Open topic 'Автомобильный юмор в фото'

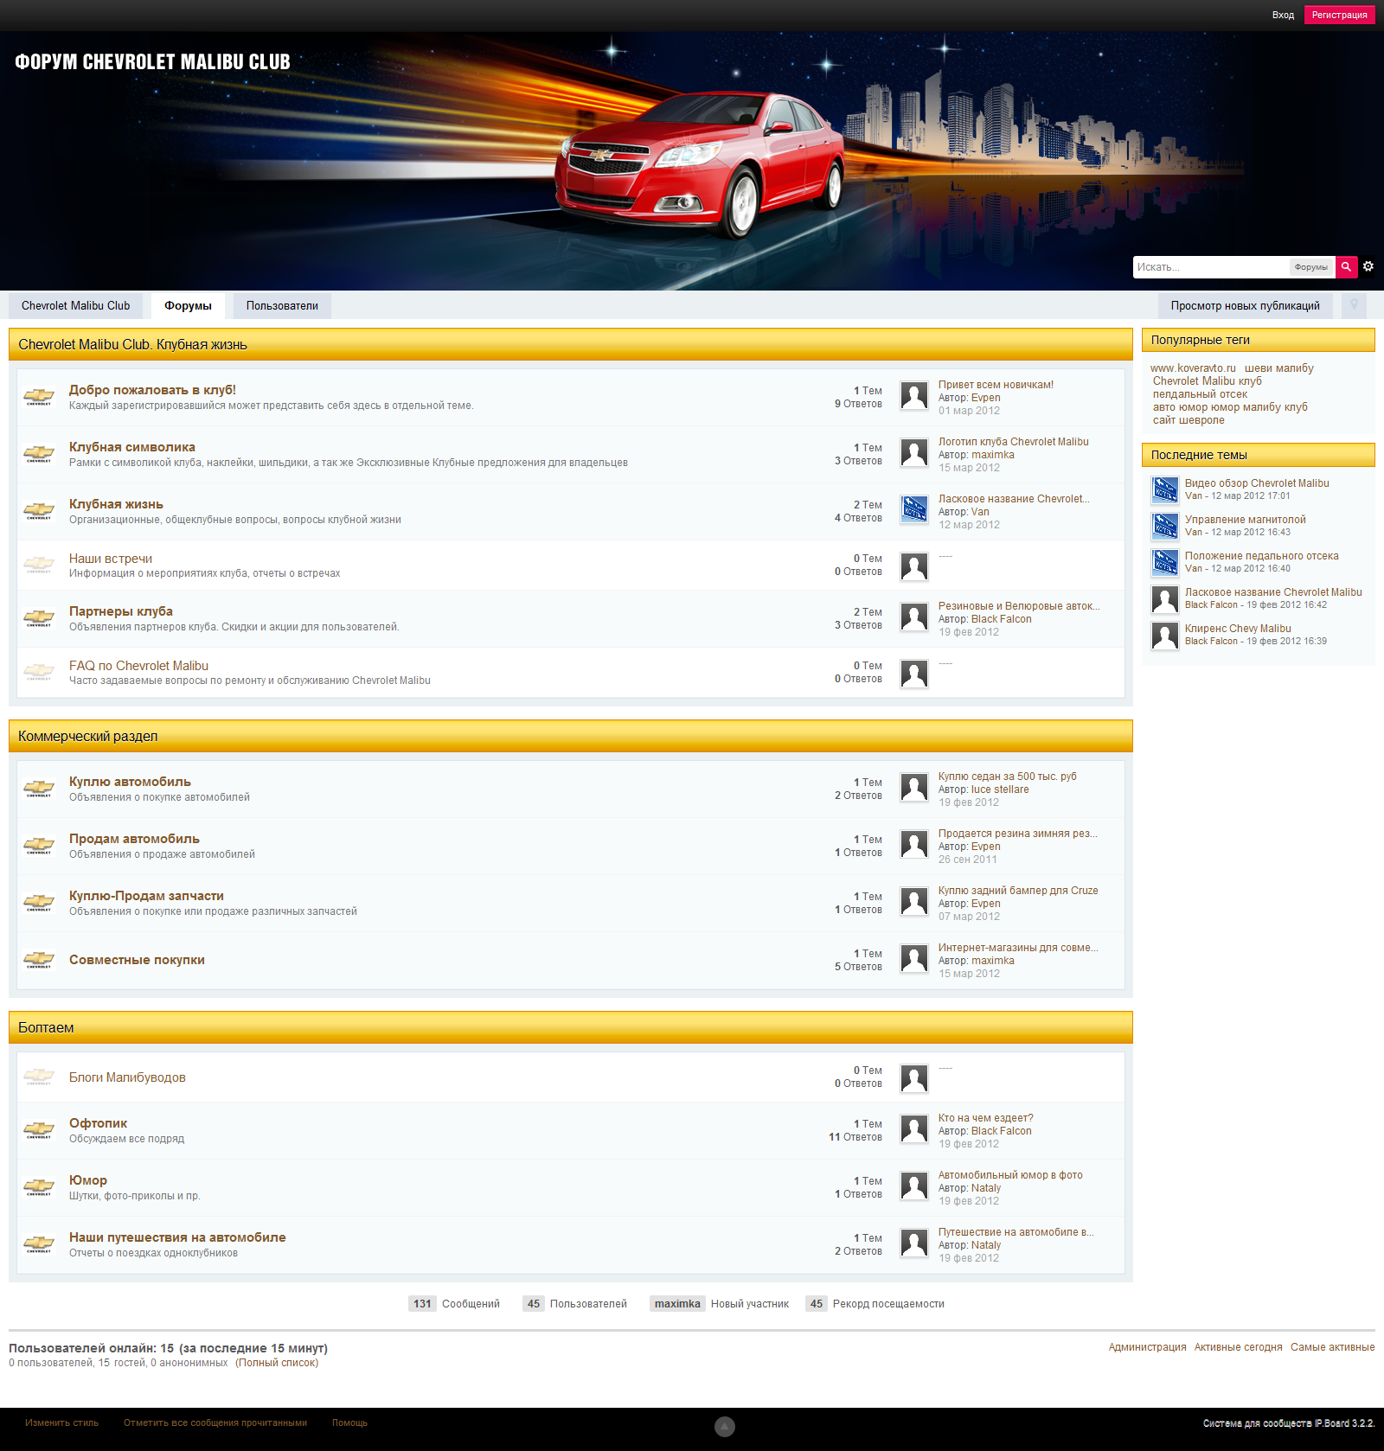1010,1175
